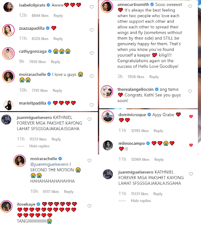Screen dimensions: 201x226
Task: Like isabeloliprats' Awww comment
Action: coord(92,7)
